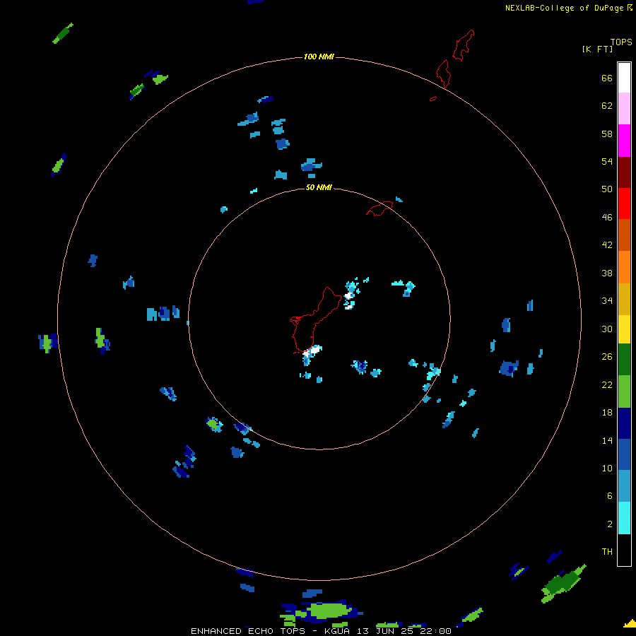This screenshot has width=636, height=636.
Task: Click the "TOPS" legend heading
Action: (x=621, y=42)
